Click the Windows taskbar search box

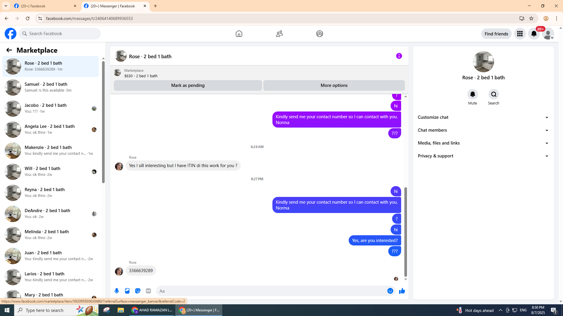click(x=56, y=310)
